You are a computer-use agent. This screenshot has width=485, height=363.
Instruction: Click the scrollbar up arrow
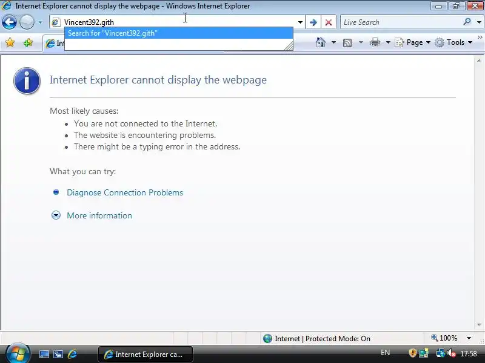coord(479,61)
